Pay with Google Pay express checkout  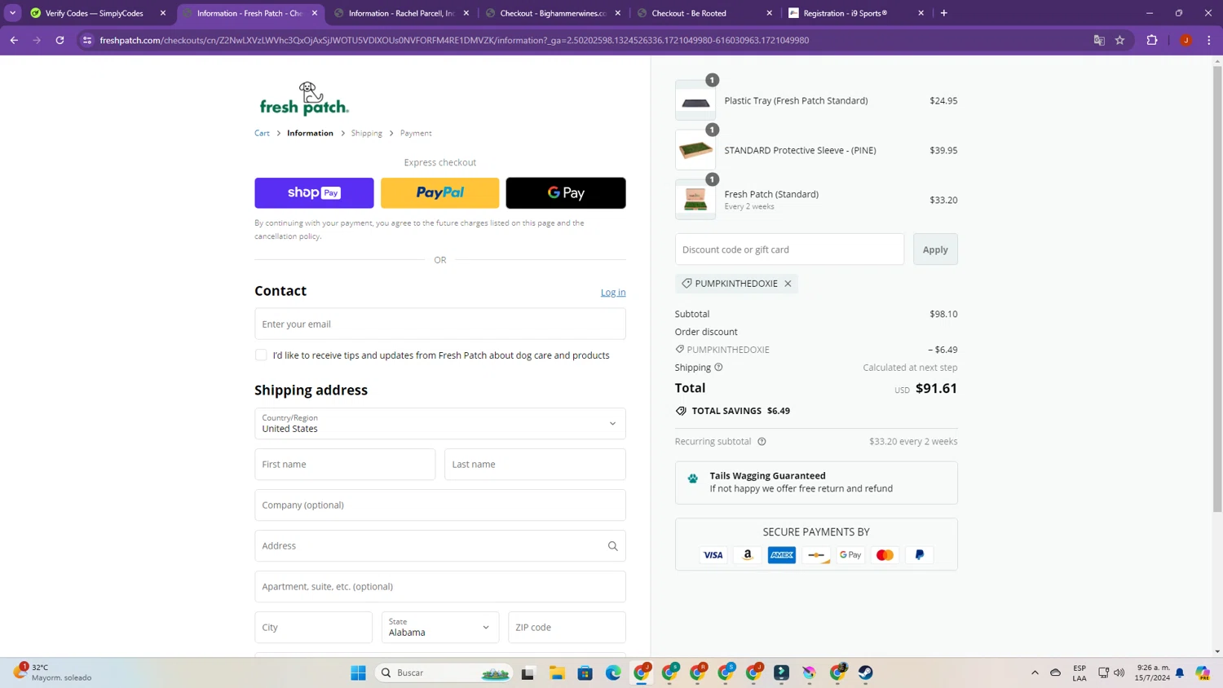[566, 193]
